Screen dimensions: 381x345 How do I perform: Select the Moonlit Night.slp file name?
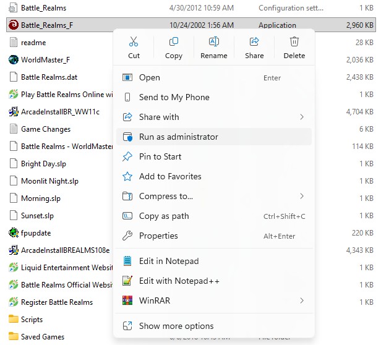click(50, 181)
